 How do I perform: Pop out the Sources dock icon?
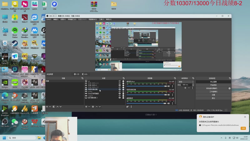pos(123,78)
